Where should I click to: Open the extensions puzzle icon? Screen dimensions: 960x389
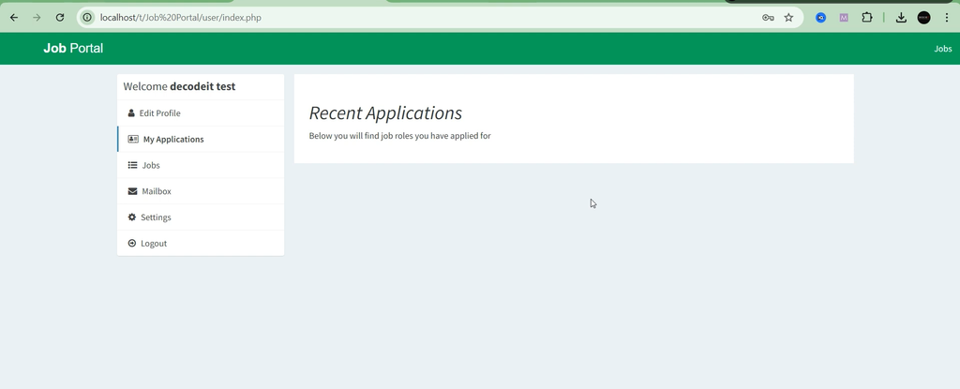pos(867,18)
